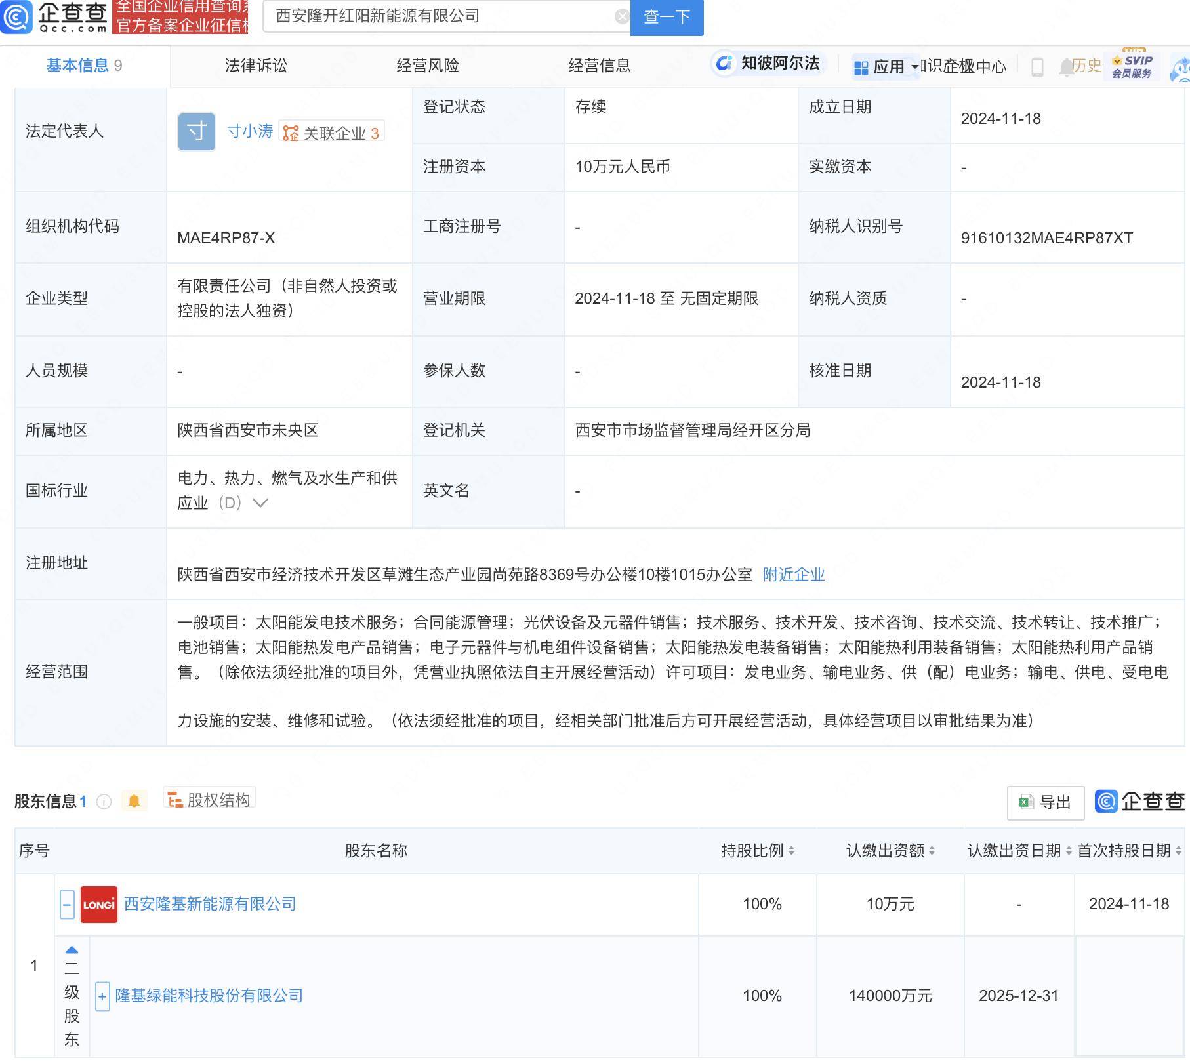Expand 隆基绿能科技股份有限公司 sub-shareholders
Image resolution: width=1190 pixels, height=1064 pixels.
pyautogui.click(x=102, y=996)
